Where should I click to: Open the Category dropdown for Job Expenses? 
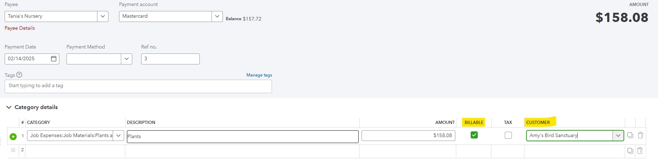[118, 136]
